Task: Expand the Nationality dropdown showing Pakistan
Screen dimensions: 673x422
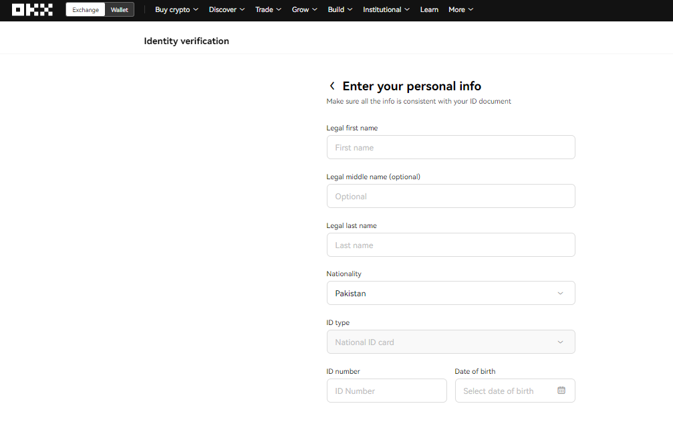Action: point(450,293)
